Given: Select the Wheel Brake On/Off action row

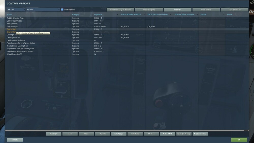Looking at the screenshot, I should [127, 54].
